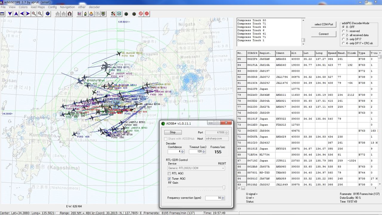Open the Navigation menu
Screen dimensions: 382x215
click(67, 7)
